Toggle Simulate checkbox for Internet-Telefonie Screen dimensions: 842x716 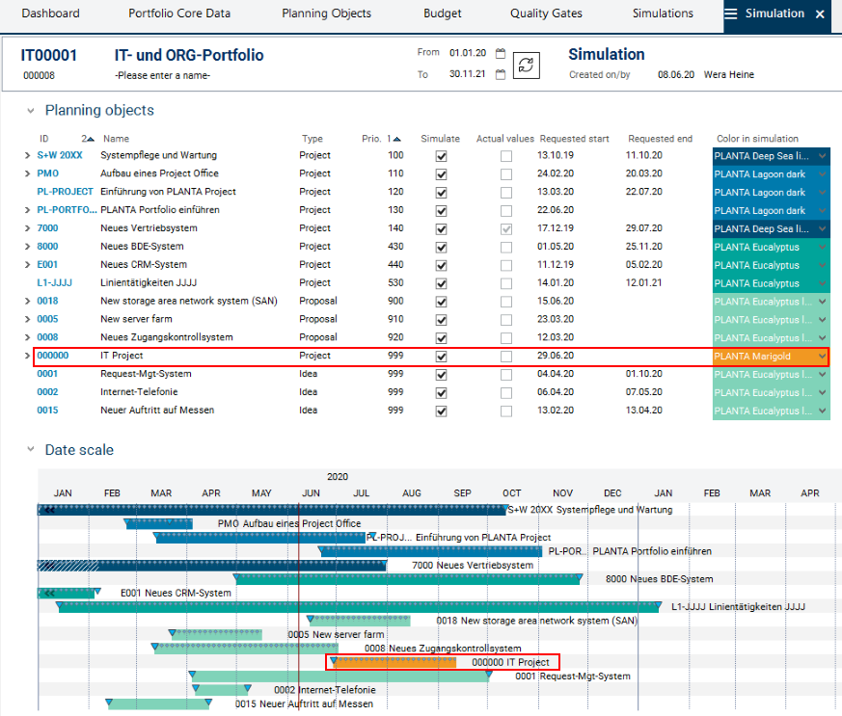[x=441, y=392]
